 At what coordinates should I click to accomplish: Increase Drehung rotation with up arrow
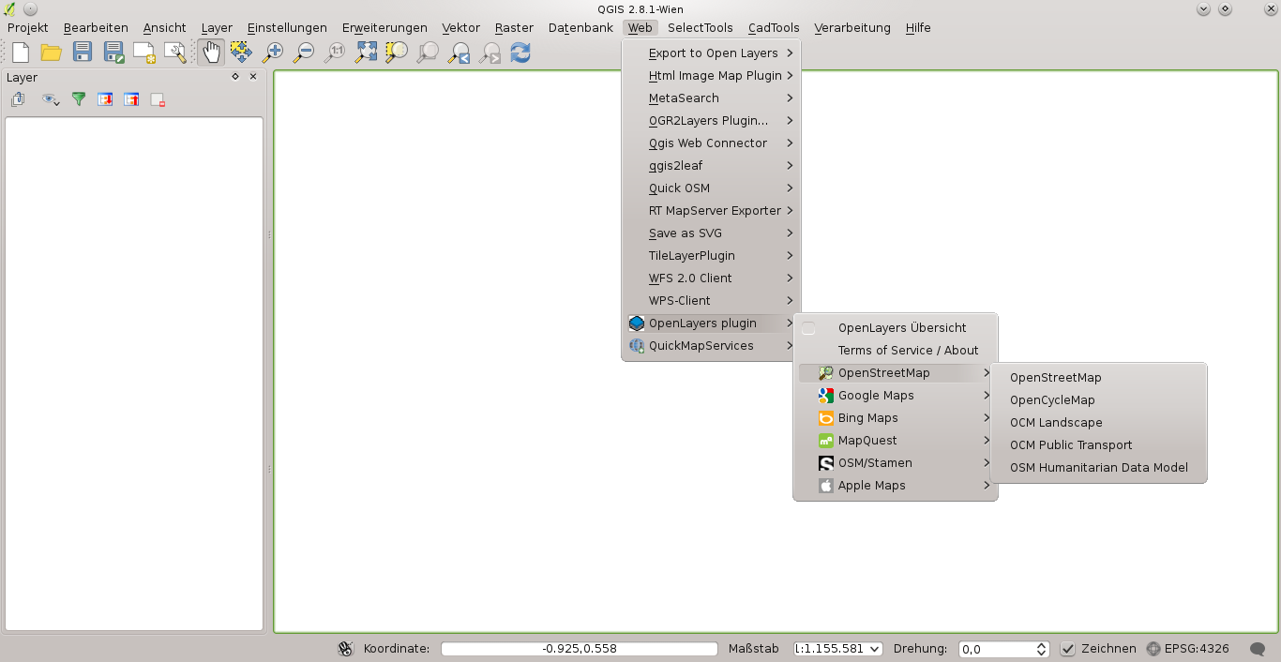[1042, 645]
